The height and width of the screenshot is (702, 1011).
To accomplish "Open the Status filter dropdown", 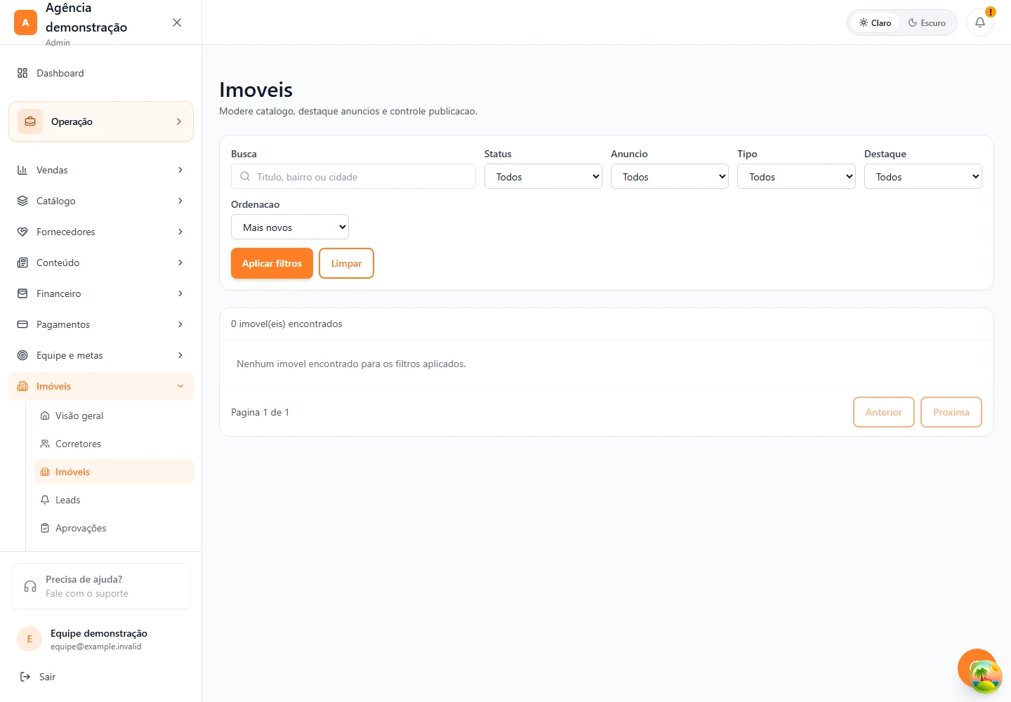I will pos(543,176).
